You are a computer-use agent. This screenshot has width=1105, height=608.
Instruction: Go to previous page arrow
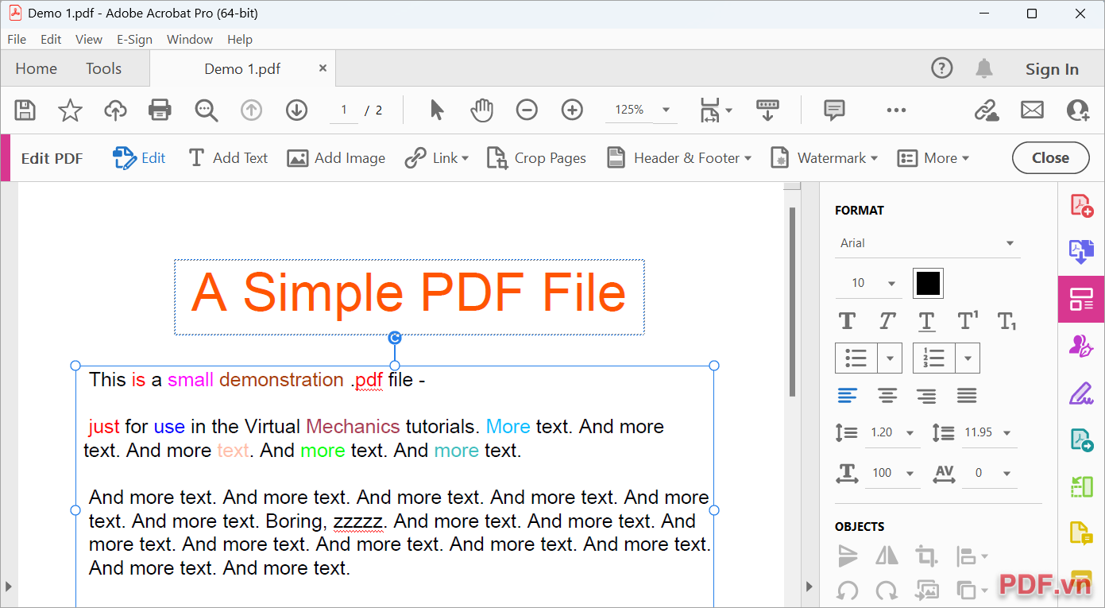tap(251, 110)
